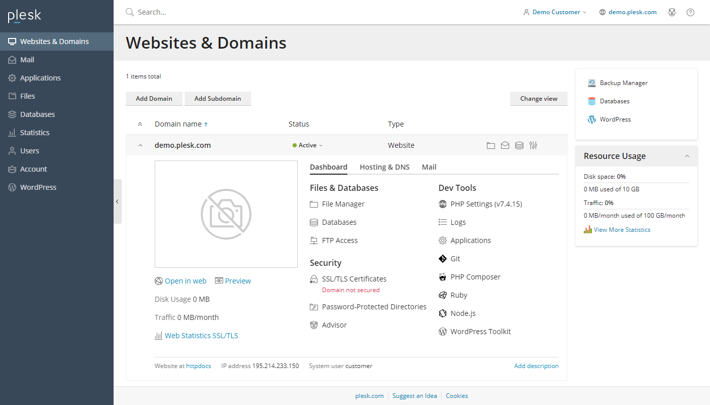Image resolution: width=710 pixels, height=405 pixels.
Task: Click the Applications gear icon in the sidebar
Action: [x=12, y=78]
